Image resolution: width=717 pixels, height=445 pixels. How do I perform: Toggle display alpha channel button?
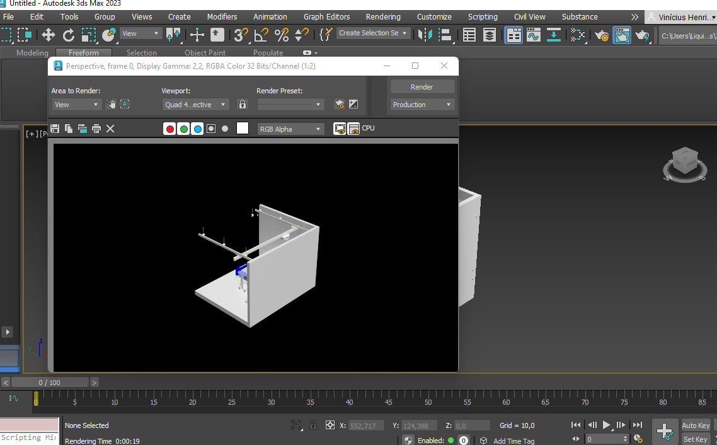tap(211, 129)
